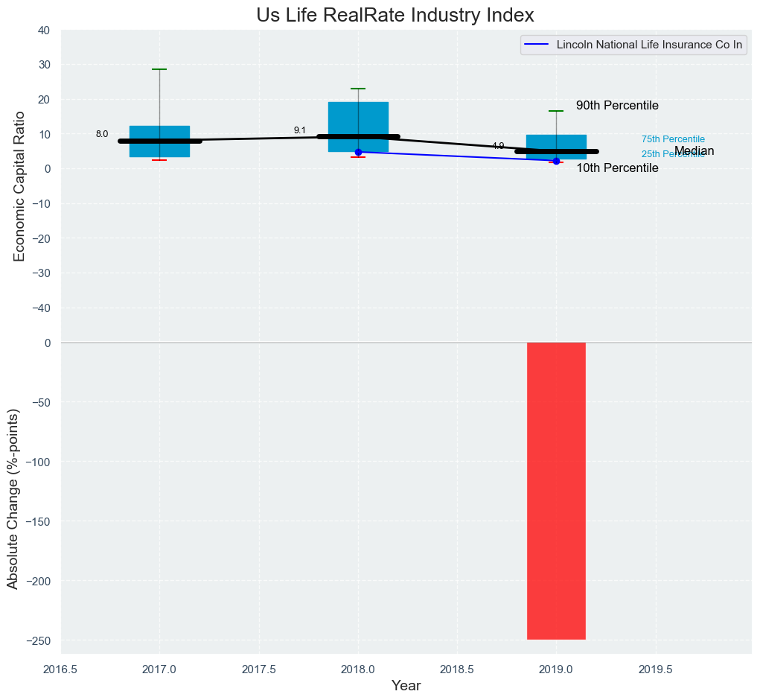
Task: Click the '10th Percentile' annotation
Action: [617, 168]
